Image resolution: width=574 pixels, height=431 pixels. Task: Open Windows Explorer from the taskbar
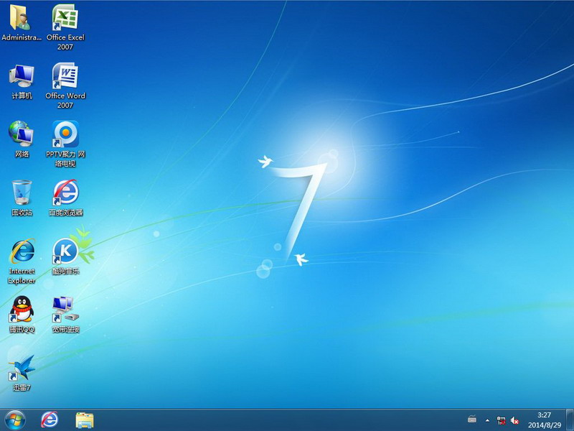tap(85, 420)
